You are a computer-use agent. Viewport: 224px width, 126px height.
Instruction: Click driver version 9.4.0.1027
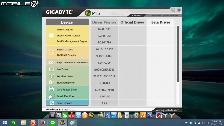point(104,29)
